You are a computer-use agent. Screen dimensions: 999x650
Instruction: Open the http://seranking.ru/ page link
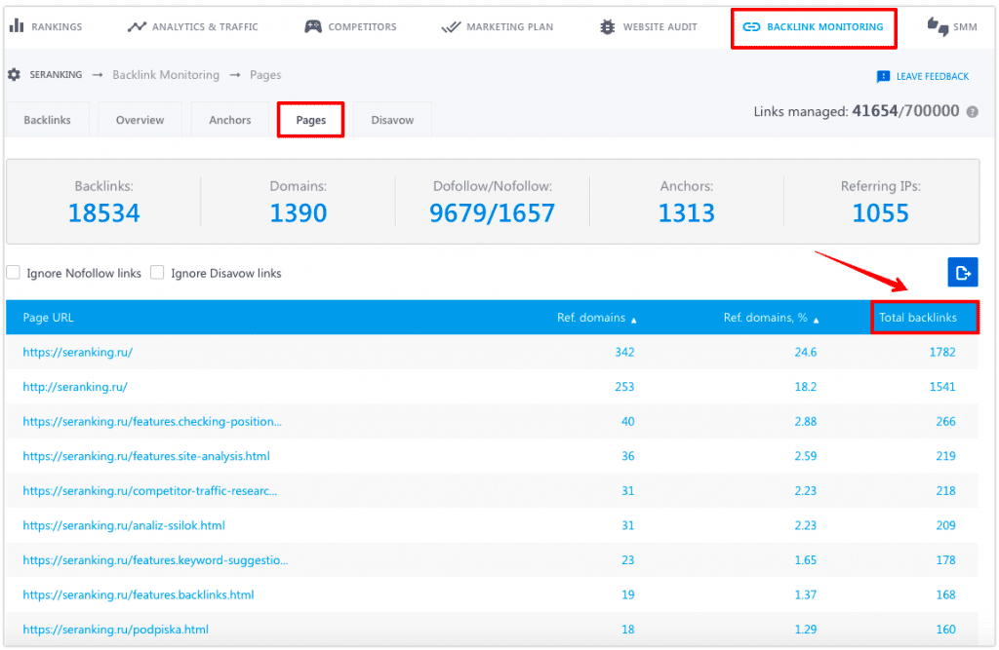[75, 387]
